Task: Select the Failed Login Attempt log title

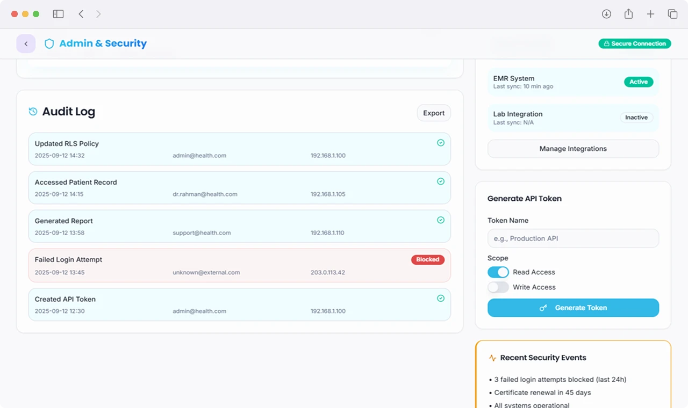Action: point(68,259)
